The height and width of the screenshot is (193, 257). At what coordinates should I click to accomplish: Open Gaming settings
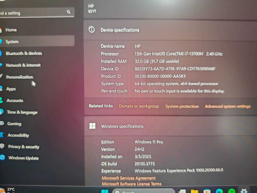point(14,124)
